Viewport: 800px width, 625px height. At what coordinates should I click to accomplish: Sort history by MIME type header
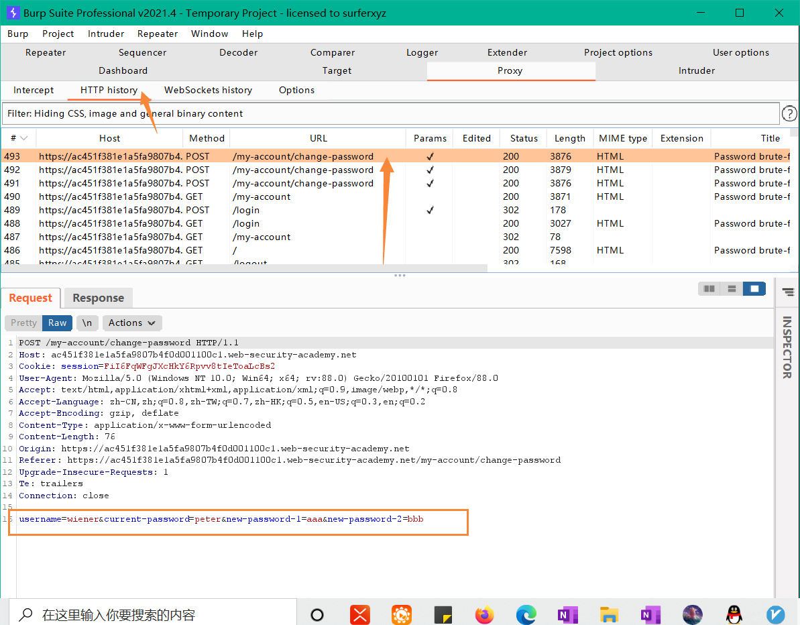(623, 138)
